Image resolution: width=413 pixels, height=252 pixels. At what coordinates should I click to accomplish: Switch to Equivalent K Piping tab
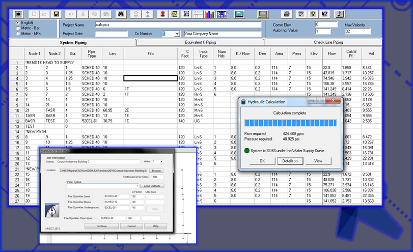point(200,42)
